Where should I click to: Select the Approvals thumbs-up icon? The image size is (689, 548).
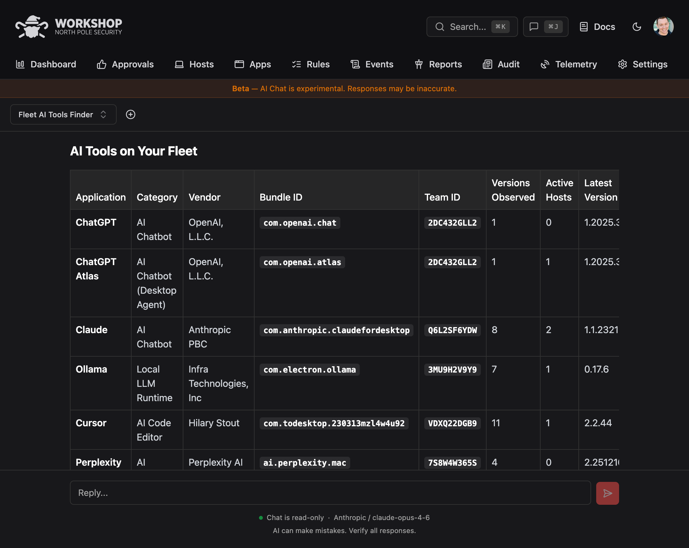[101, 64]
